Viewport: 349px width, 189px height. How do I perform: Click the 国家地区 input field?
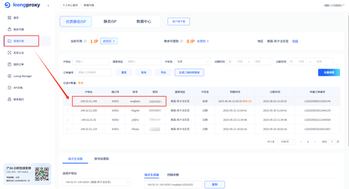[x=143, y=61]
